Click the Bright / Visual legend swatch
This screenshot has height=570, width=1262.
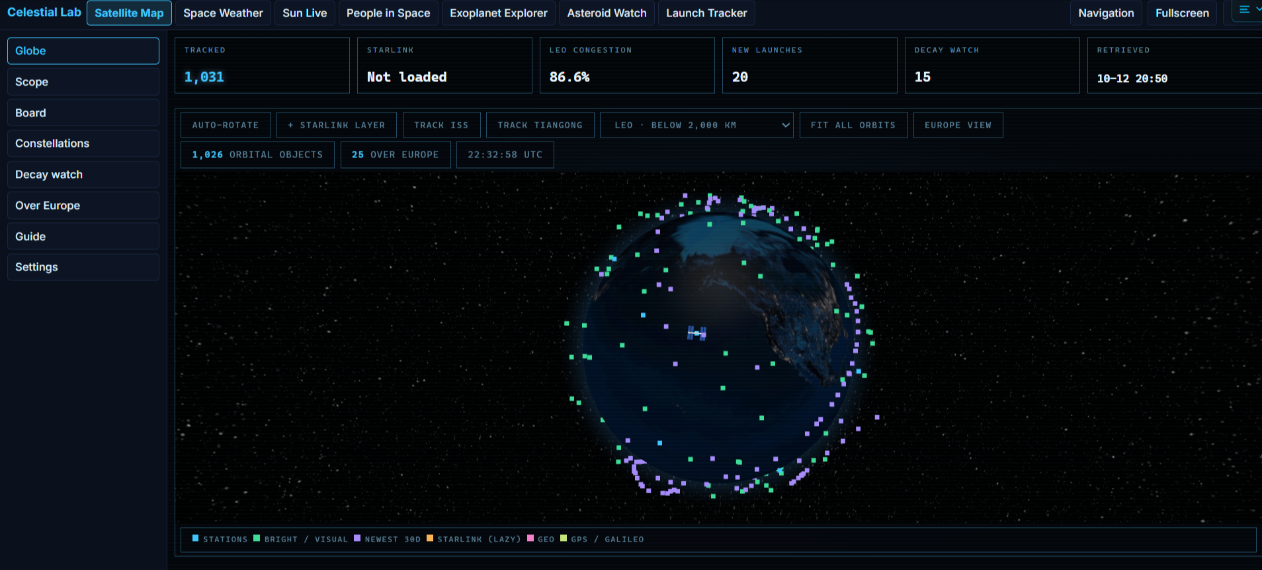click(x=257, y=538)
